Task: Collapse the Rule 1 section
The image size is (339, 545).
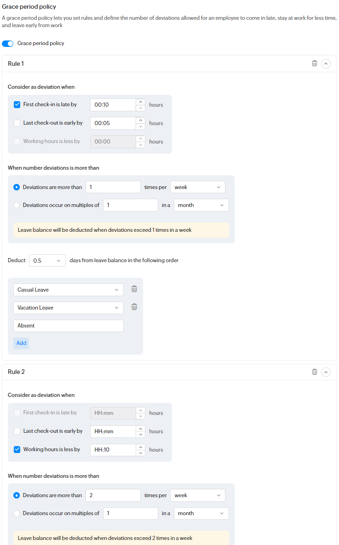Action: click(x=326, y=63)
